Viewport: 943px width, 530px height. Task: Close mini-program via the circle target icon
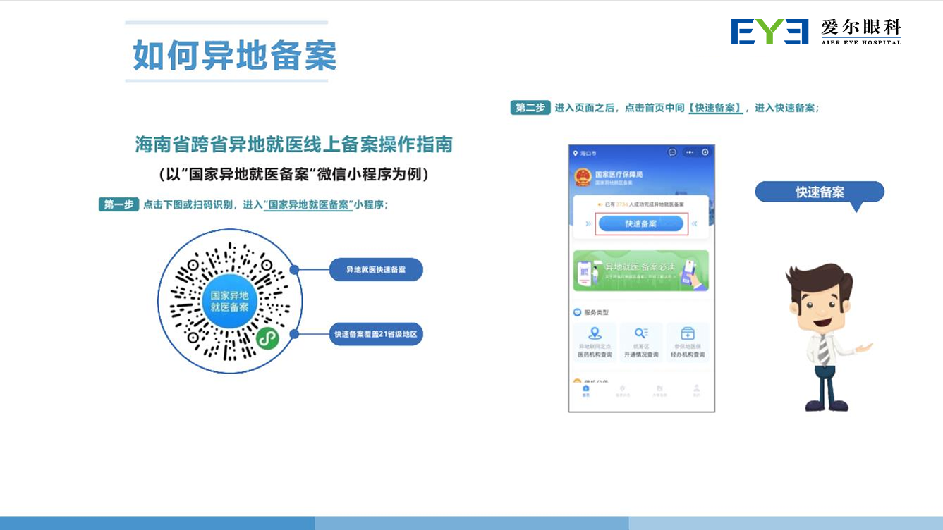click(705, 152)
